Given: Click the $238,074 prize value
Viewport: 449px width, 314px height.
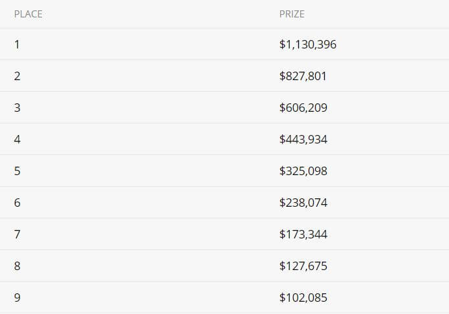Looking at the screenshot, I should click(x=303, y=203).
